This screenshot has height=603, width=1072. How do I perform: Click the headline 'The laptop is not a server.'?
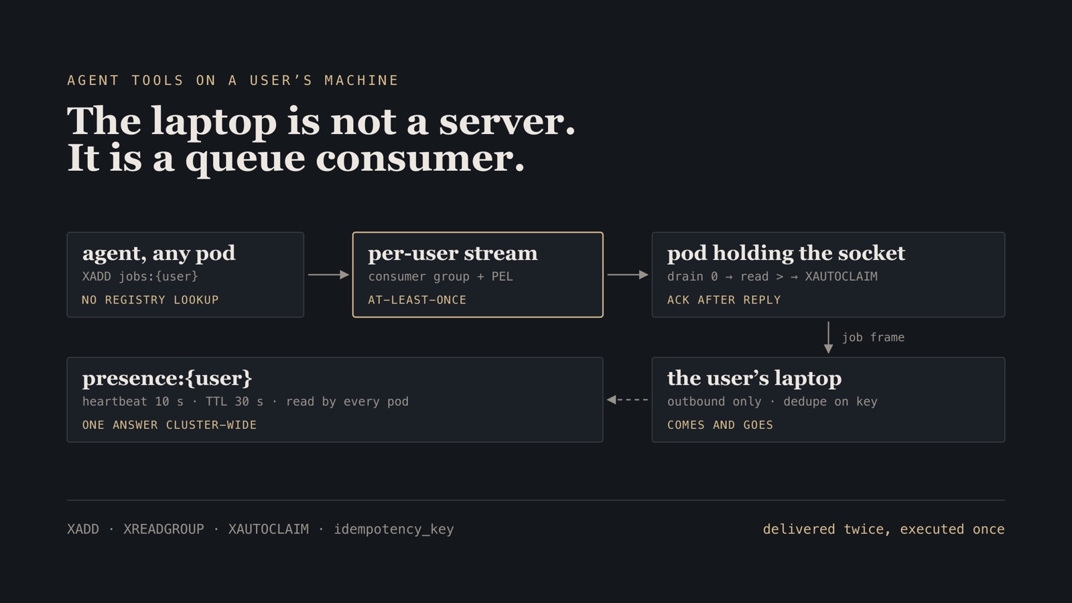[x=321, y=122]
